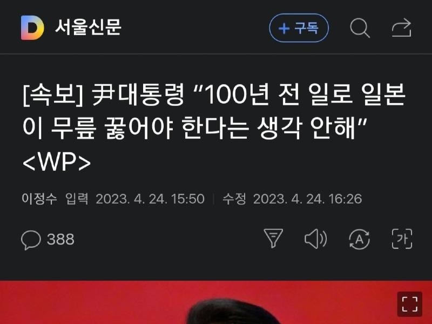The image size is (432, 324).
Task: Open the 서울신문 publisher page
Action: tap(88, 27)
